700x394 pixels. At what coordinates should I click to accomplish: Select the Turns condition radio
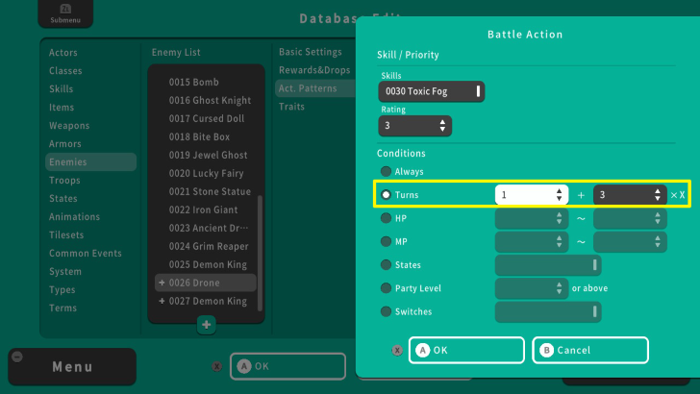386,194
